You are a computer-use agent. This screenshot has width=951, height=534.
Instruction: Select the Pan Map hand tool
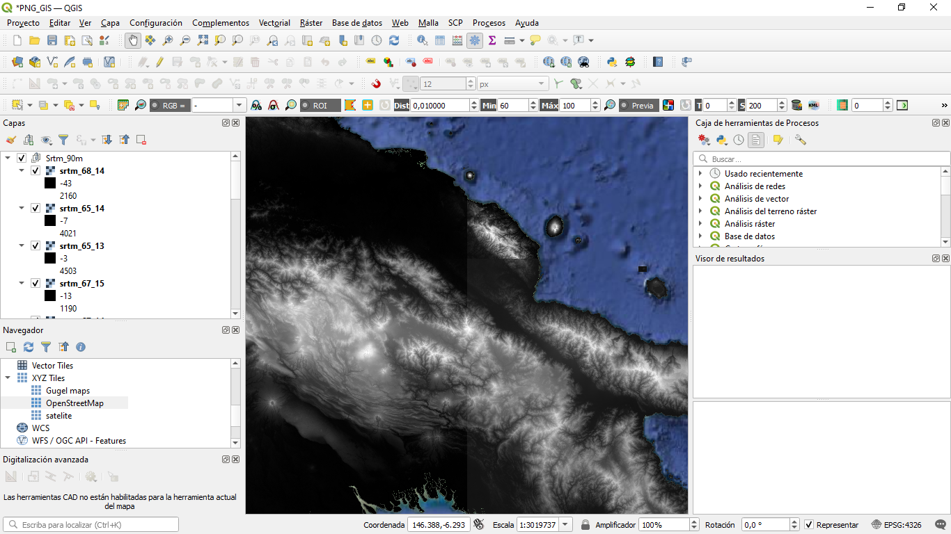[132, 40]
